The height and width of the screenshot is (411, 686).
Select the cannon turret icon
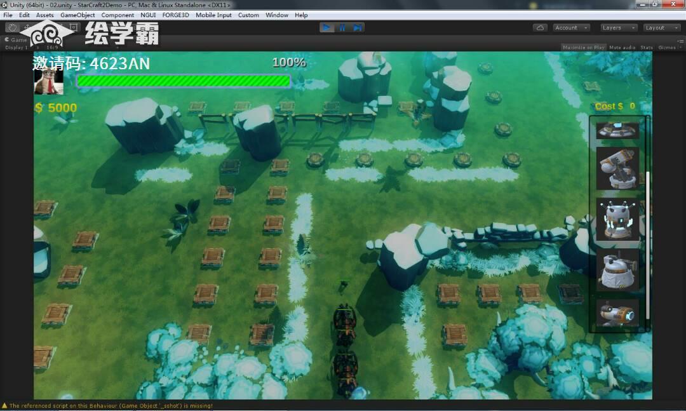point(617,168)
